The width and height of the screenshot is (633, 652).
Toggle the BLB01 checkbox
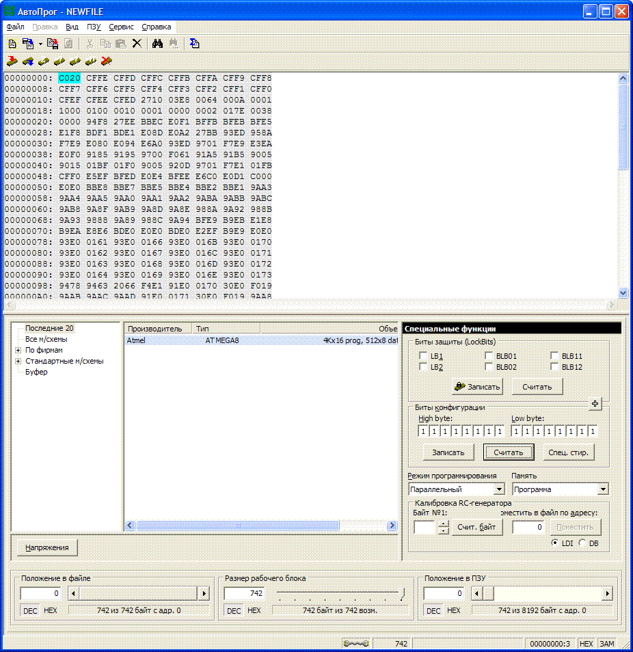[x=489, y=356]
